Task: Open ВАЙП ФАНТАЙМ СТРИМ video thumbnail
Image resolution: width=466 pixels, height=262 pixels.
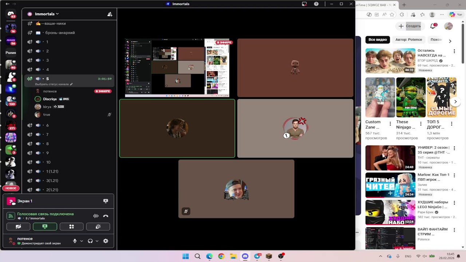Action: coord(390,238)
